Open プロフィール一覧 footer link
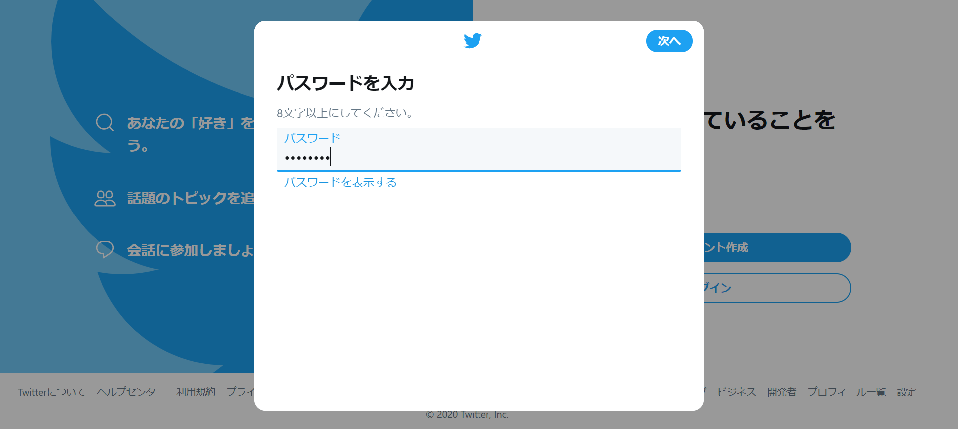This screenshot has height=429, width=958. coord(847,392)
